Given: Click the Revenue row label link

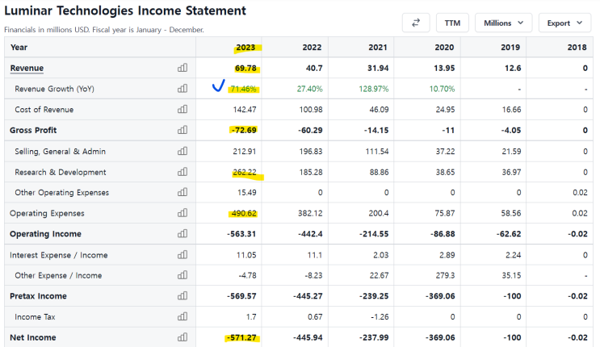Looking at the screenshot, I should [x=27, y=68].
